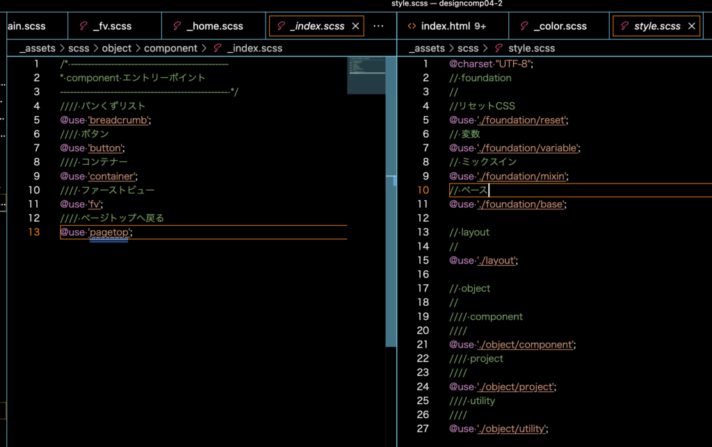Open component breadcrumb in left editor
The width and height of the screenshot is (712, 447).
(171, 48)
